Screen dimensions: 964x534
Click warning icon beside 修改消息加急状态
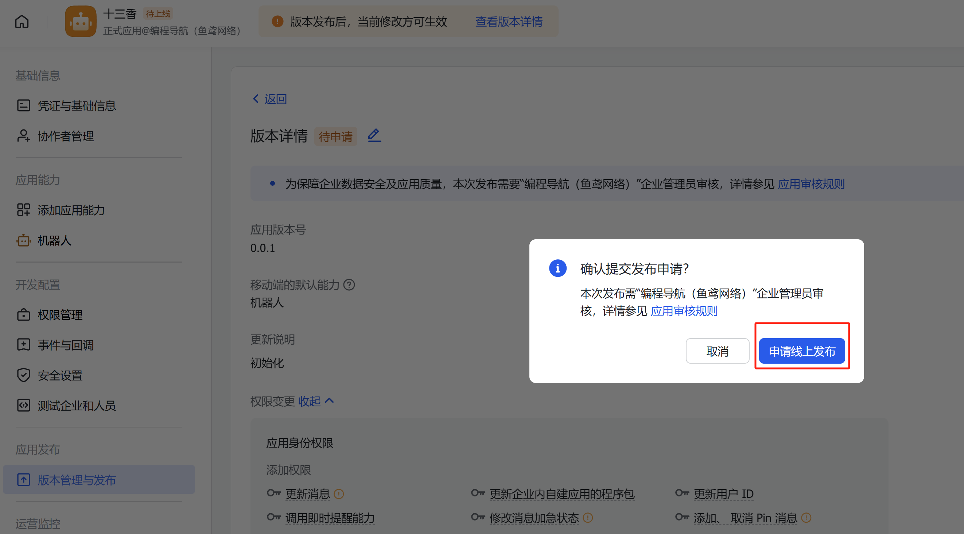588,518
